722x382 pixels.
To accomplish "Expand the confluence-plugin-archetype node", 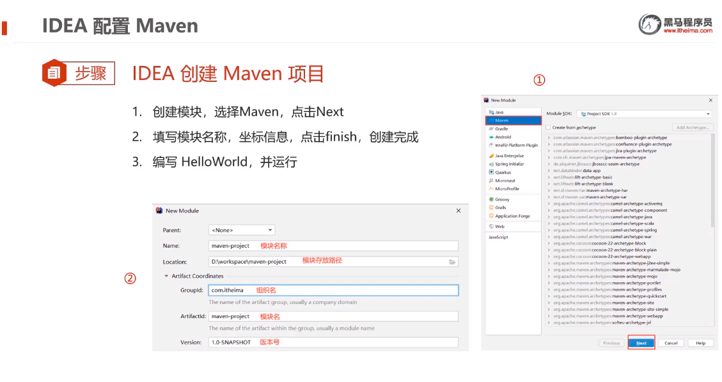I will click(x=549, y=144).
